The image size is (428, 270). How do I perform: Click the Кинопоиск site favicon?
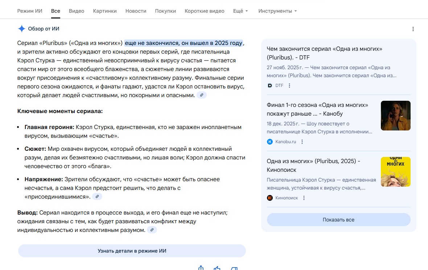[x=270, y=198]
